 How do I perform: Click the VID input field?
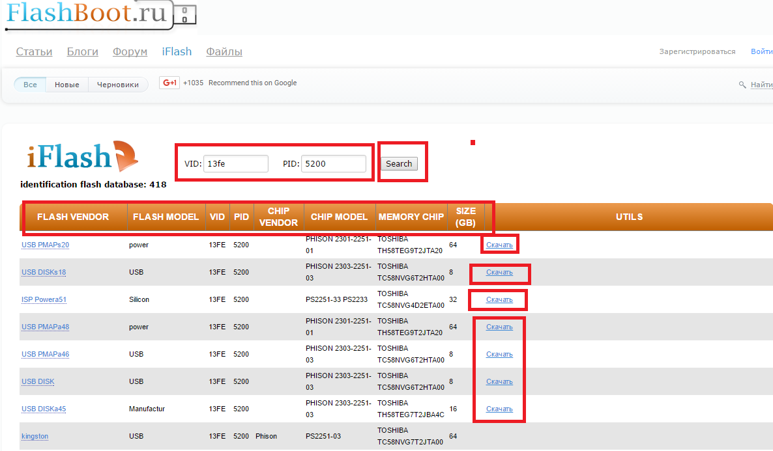click(x=235, y=164)
